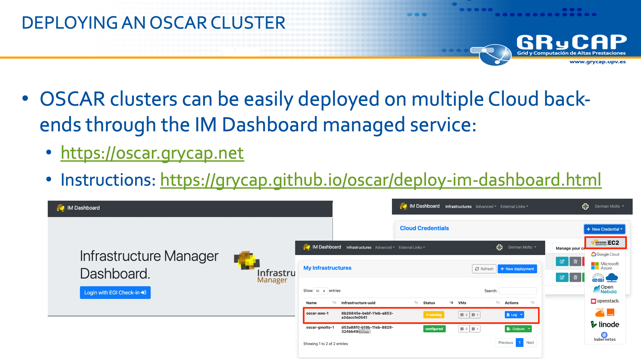641x360 pixels.
Task: Select the Microsoft Azure provider
Action: [605, 266]
